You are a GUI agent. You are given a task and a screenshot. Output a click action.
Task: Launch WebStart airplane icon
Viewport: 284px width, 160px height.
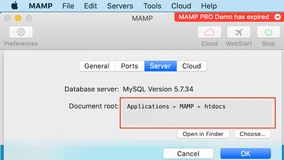pyautogui.click(x=239, y=32)
